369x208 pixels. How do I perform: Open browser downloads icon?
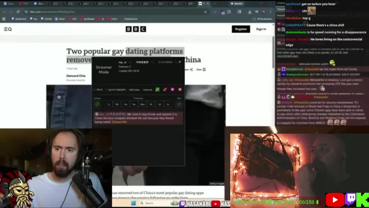coord(249,12)
